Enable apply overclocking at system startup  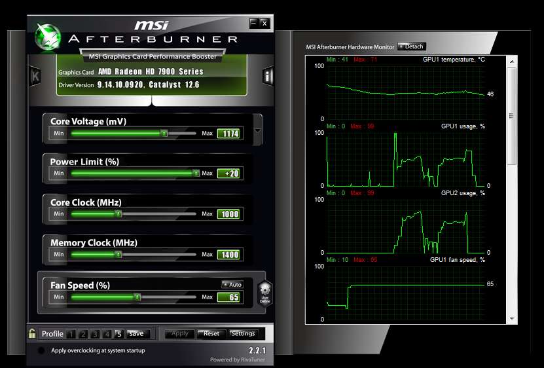41,350
